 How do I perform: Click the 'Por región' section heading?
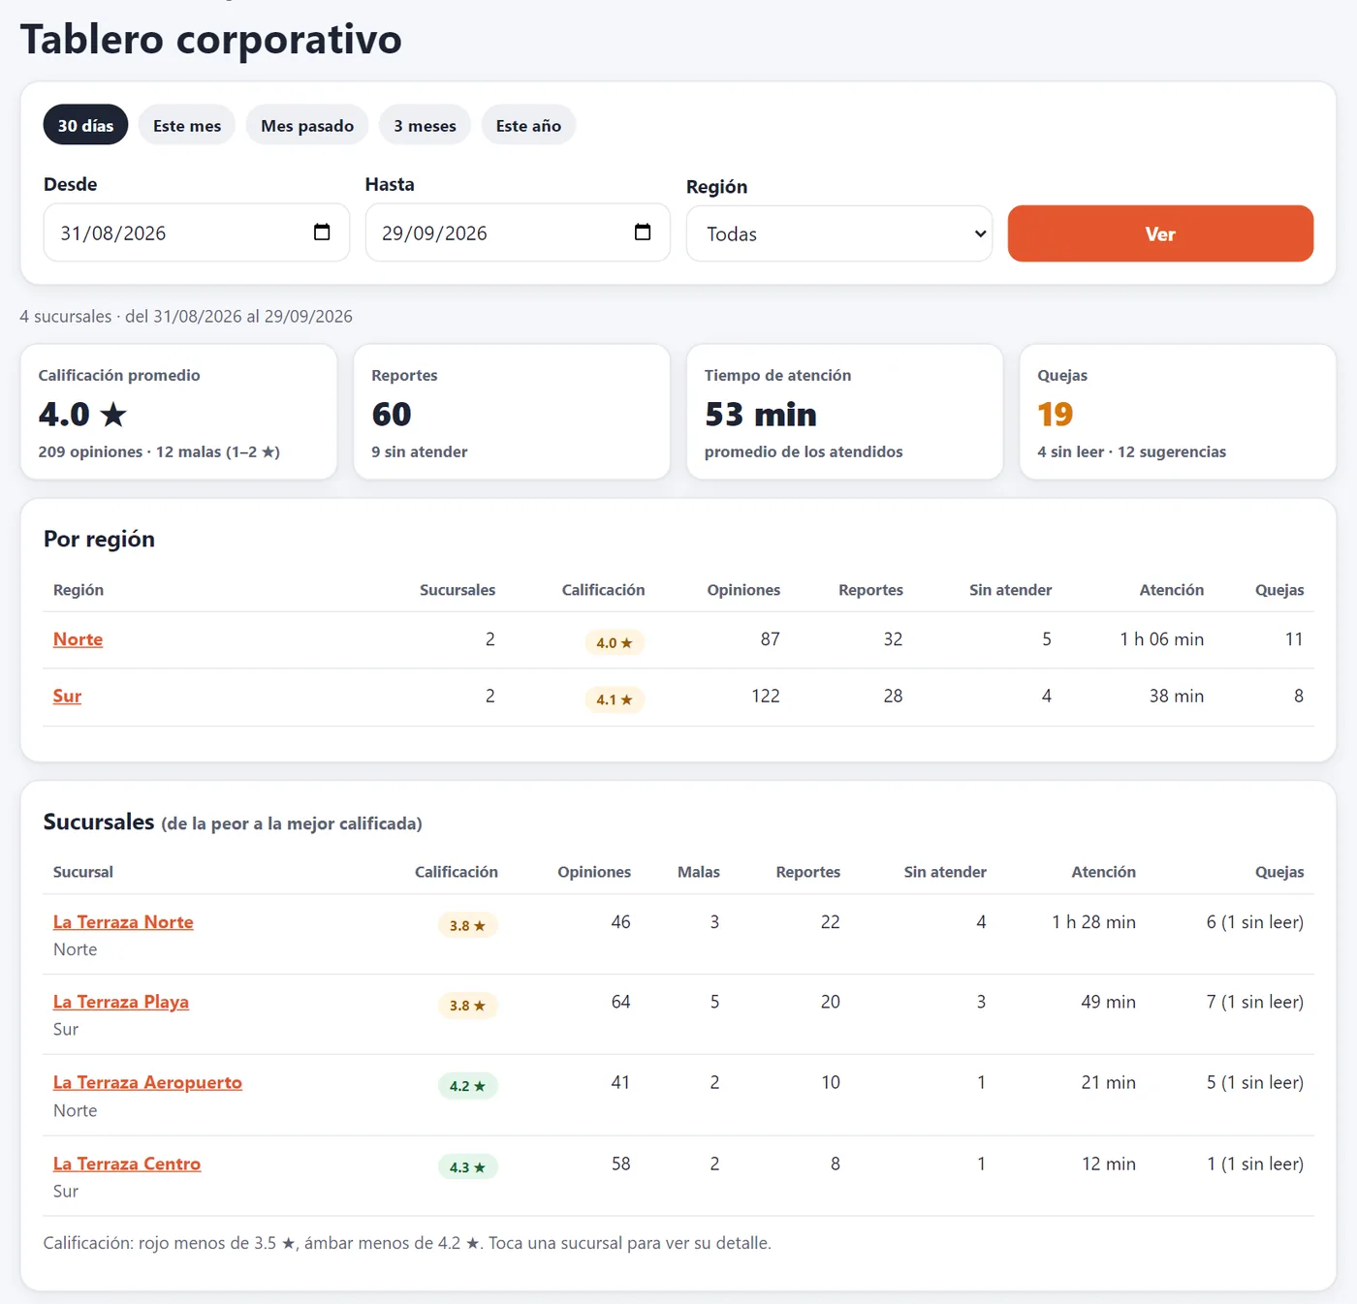coord(99,539)
